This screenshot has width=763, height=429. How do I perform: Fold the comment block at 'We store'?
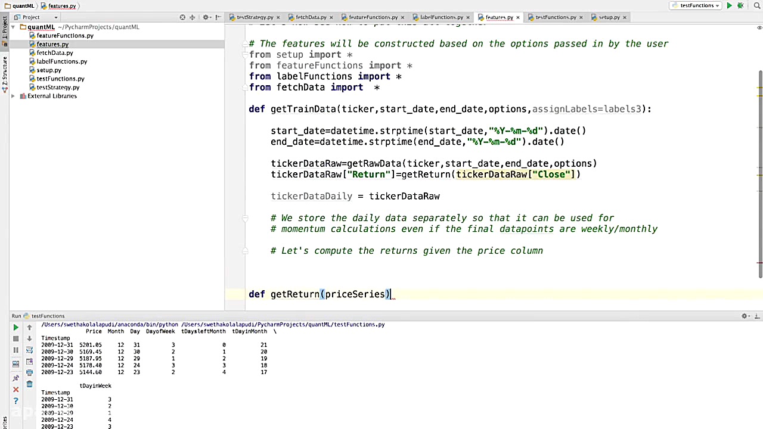click(245, 218)
